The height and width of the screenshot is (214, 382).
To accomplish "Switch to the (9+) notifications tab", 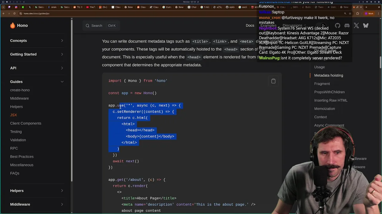I will click(x=104, y=7).
